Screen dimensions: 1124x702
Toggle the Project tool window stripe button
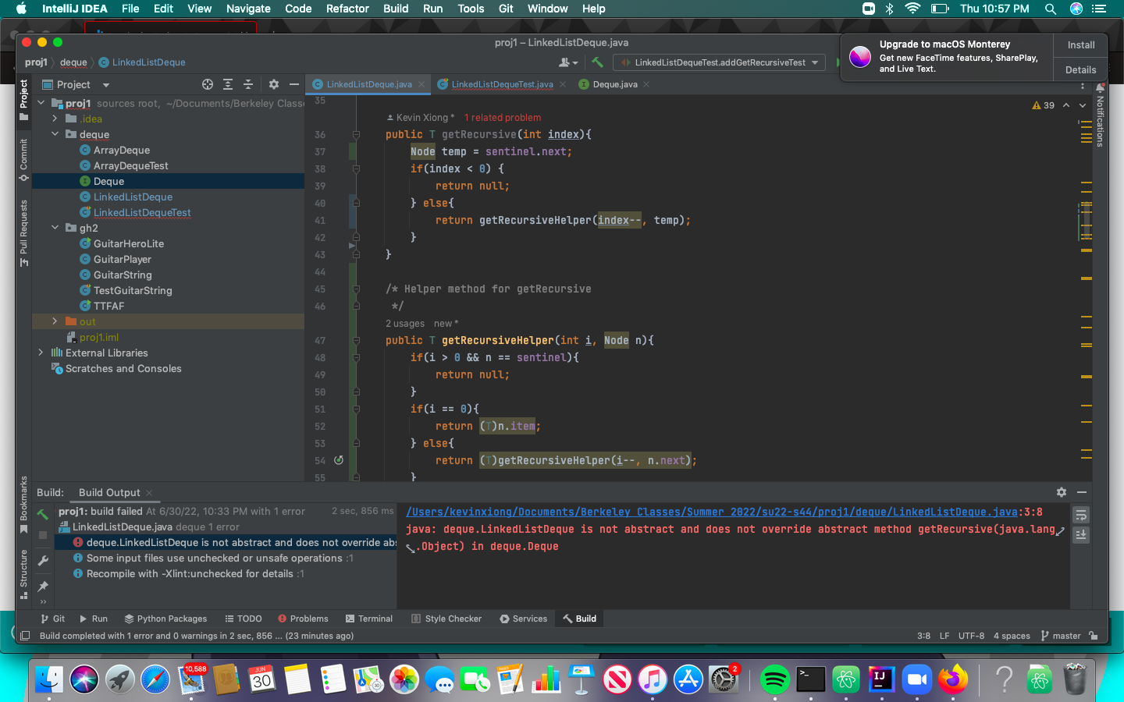point(23,98)
